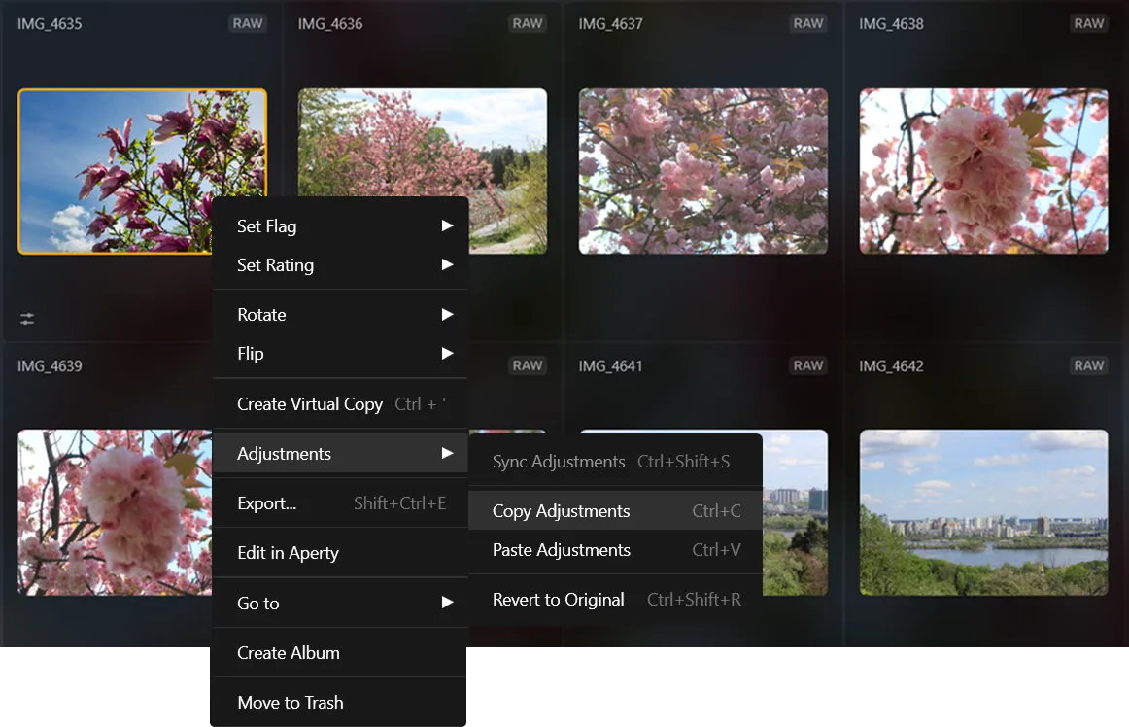Screen dimensions: 1129x727
Task: Click the IMG_4642 file name
Action: 891,366
